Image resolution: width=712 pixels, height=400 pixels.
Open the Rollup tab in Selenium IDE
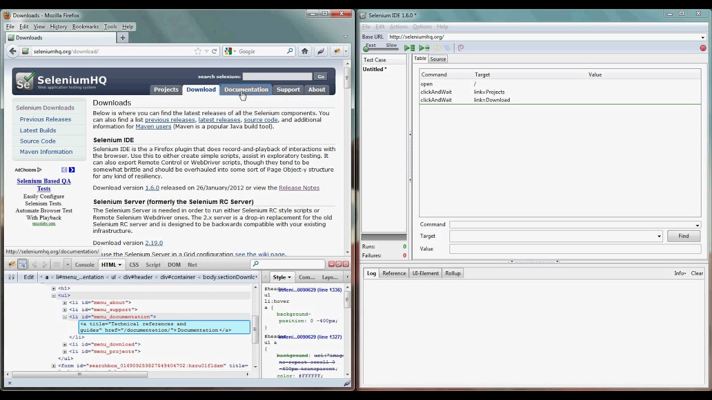click(x=453, y=273)
